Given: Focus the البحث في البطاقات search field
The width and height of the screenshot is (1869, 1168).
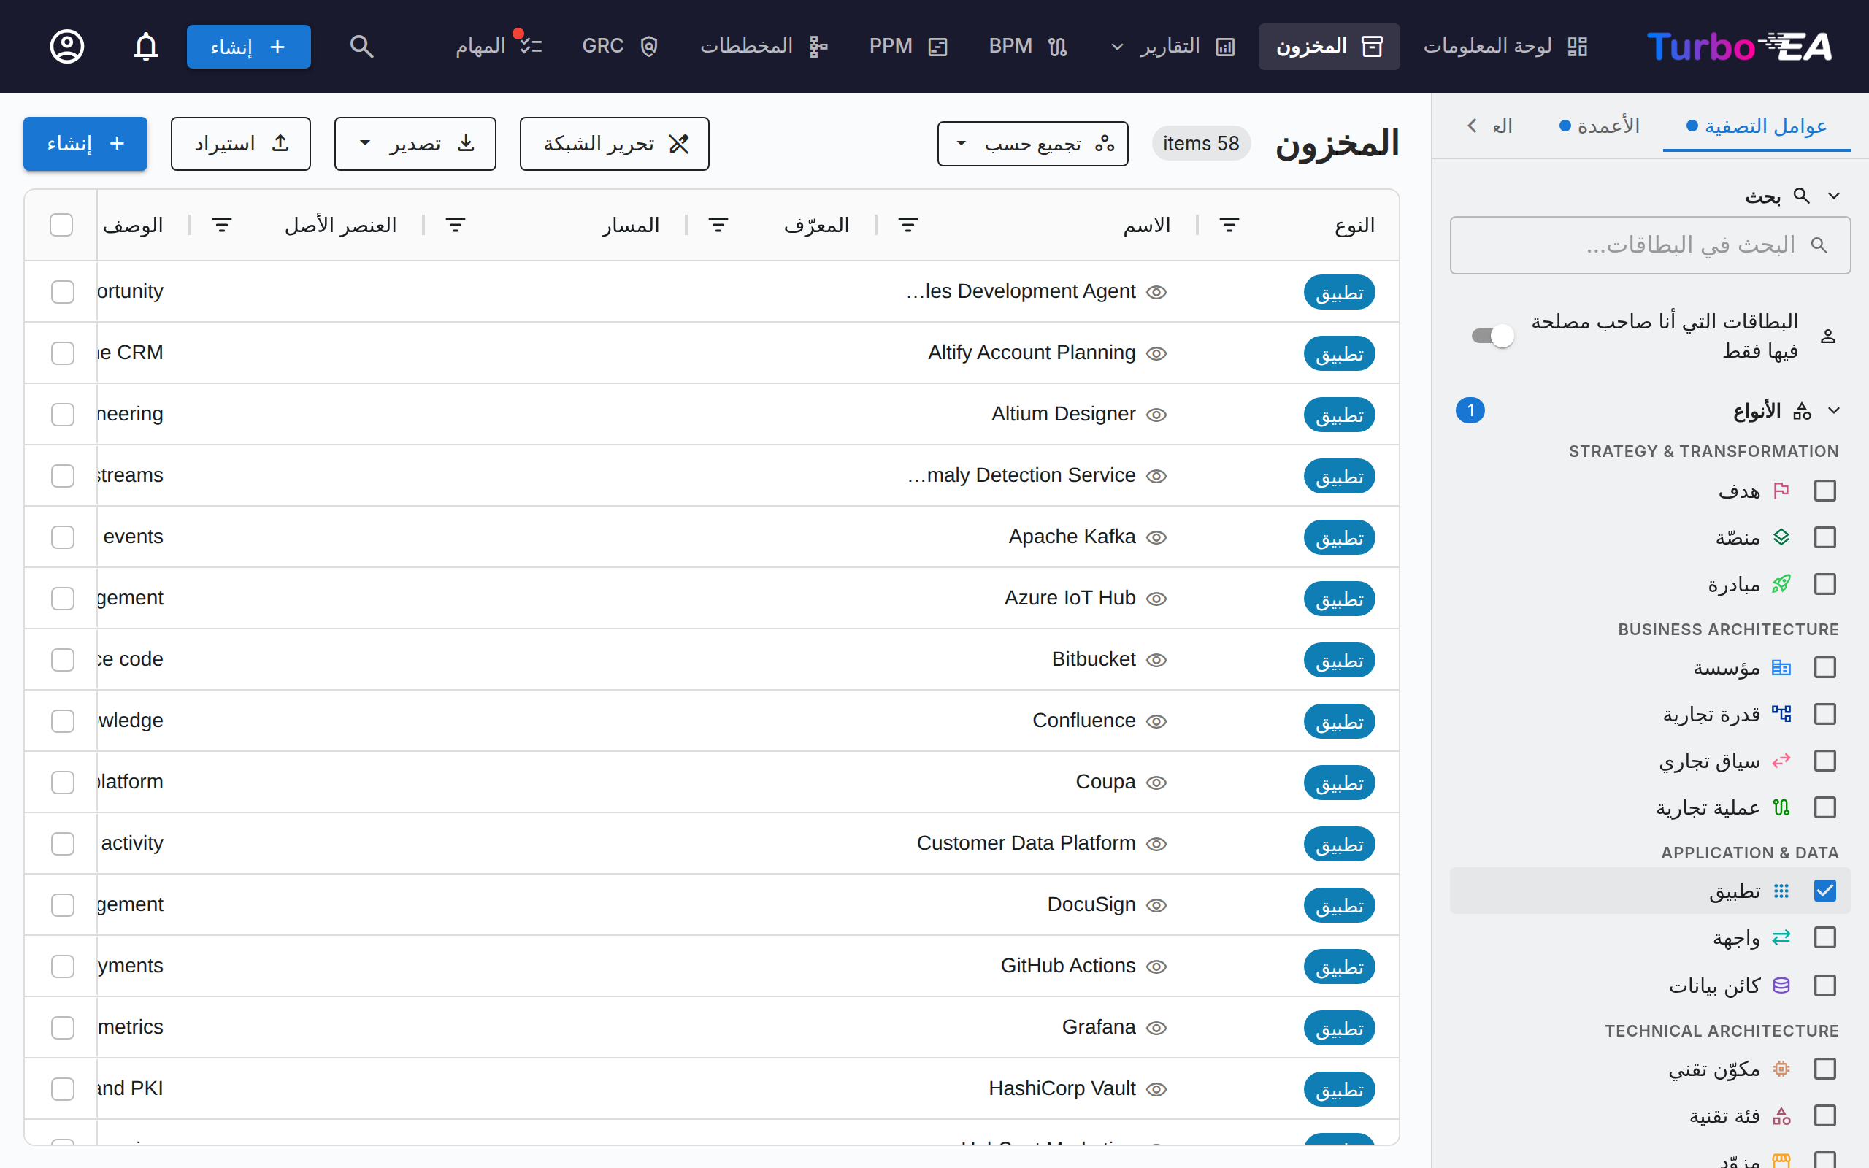Looking at the screenshot, I should (1651, 245).
